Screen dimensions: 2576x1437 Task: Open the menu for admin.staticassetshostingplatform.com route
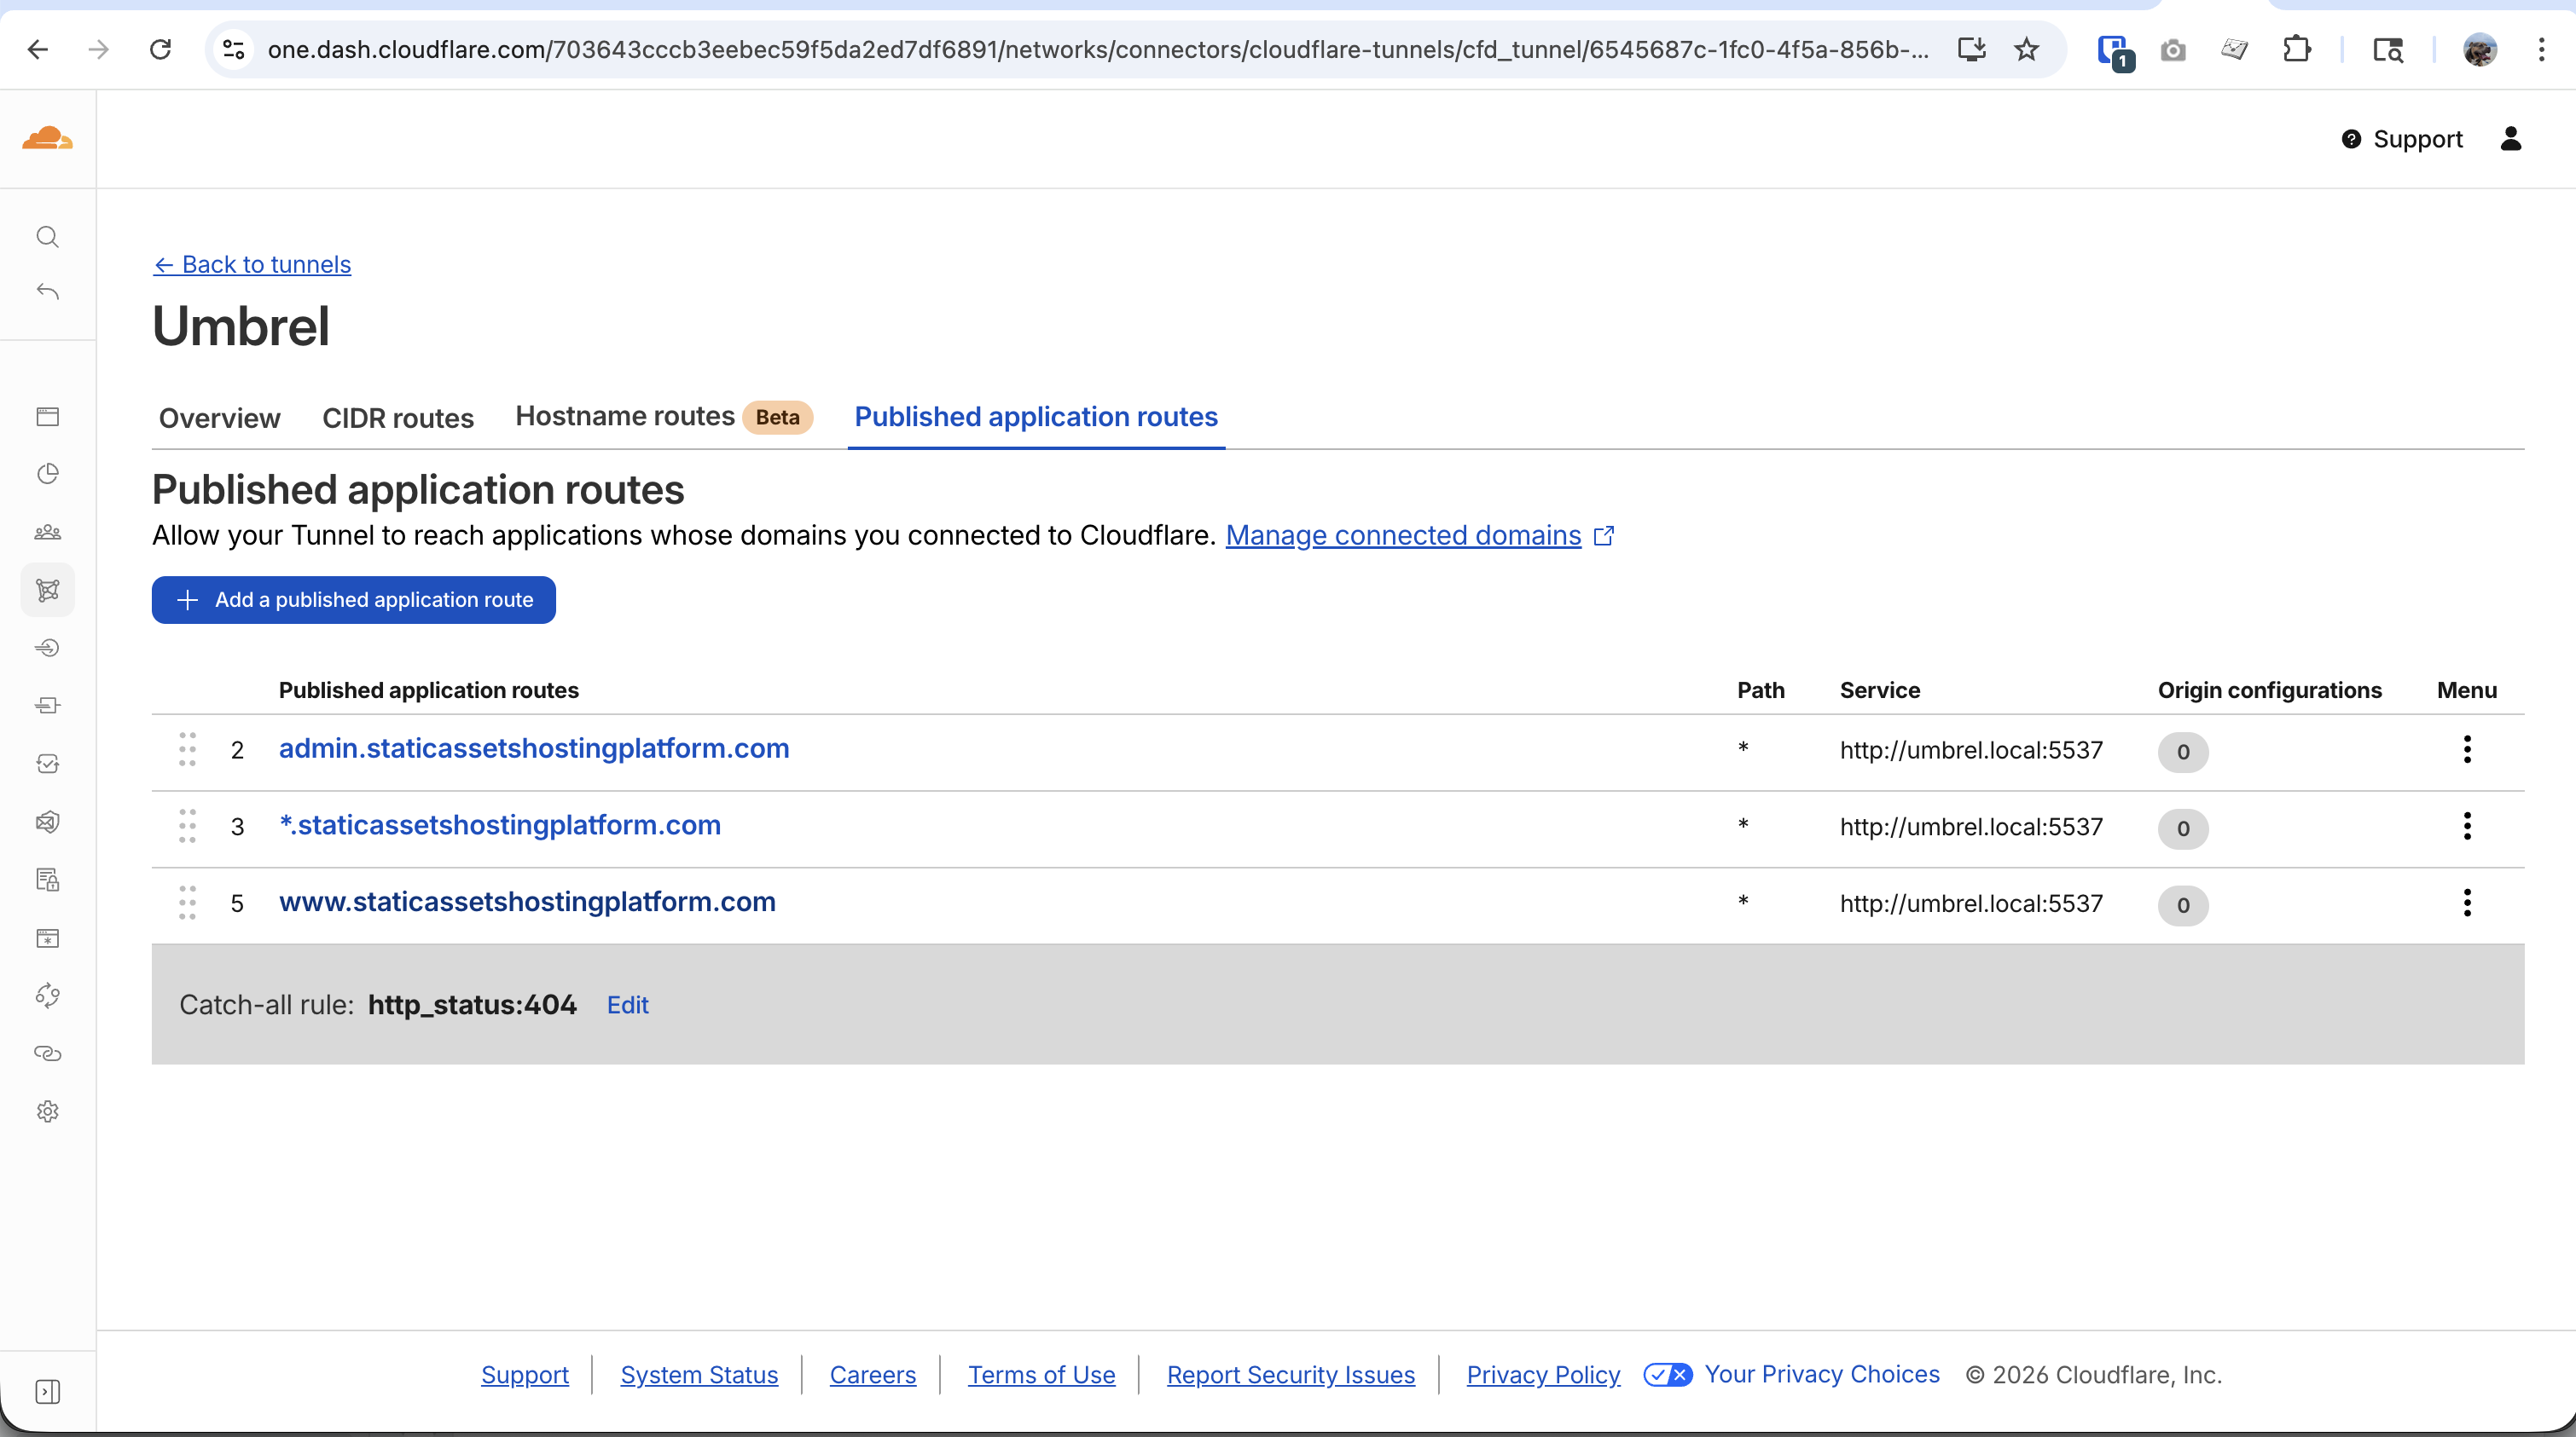2466,749
